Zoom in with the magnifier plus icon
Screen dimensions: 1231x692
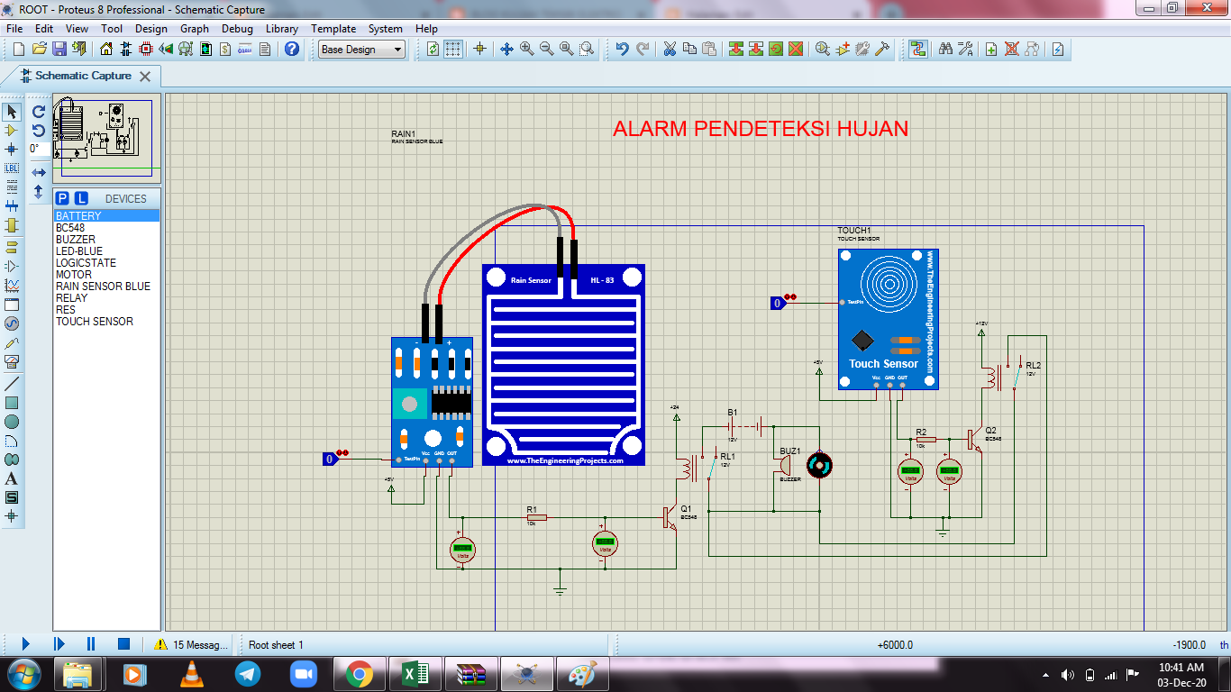click(526, 49)
